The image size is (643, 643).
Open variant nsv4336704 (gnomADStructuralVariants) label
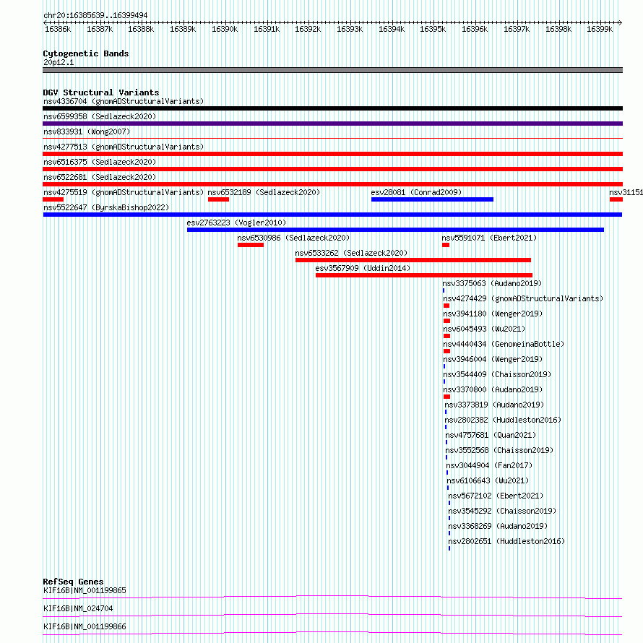point(124,101)
